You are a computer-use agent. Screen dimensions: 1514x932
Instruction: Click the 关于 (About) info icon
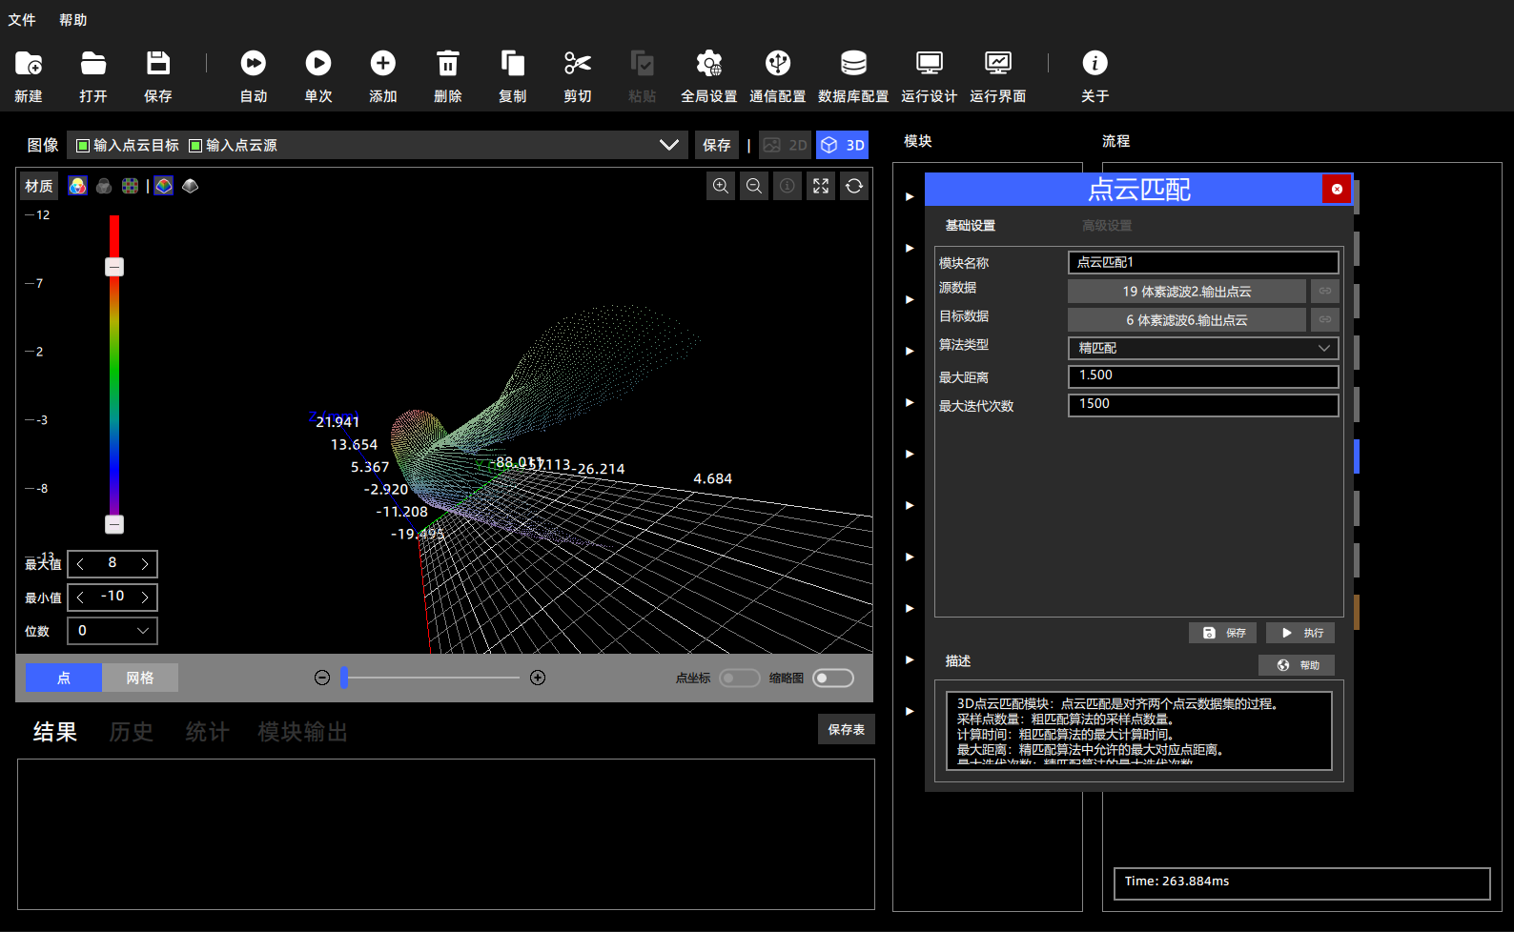(1095, 64)
